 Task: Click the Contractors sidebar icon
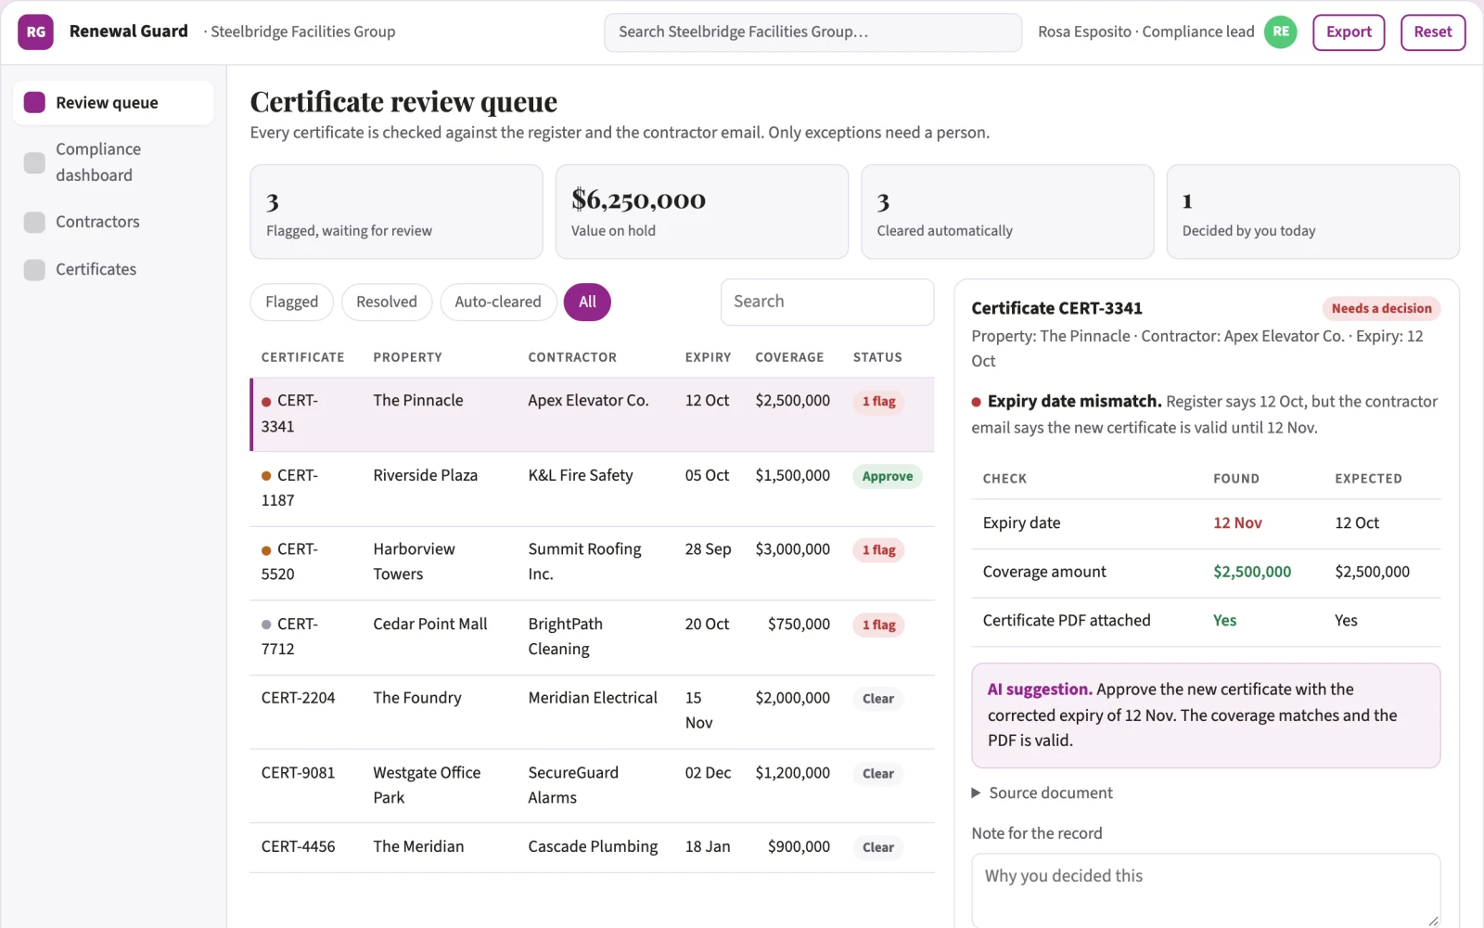pos(34,222)
